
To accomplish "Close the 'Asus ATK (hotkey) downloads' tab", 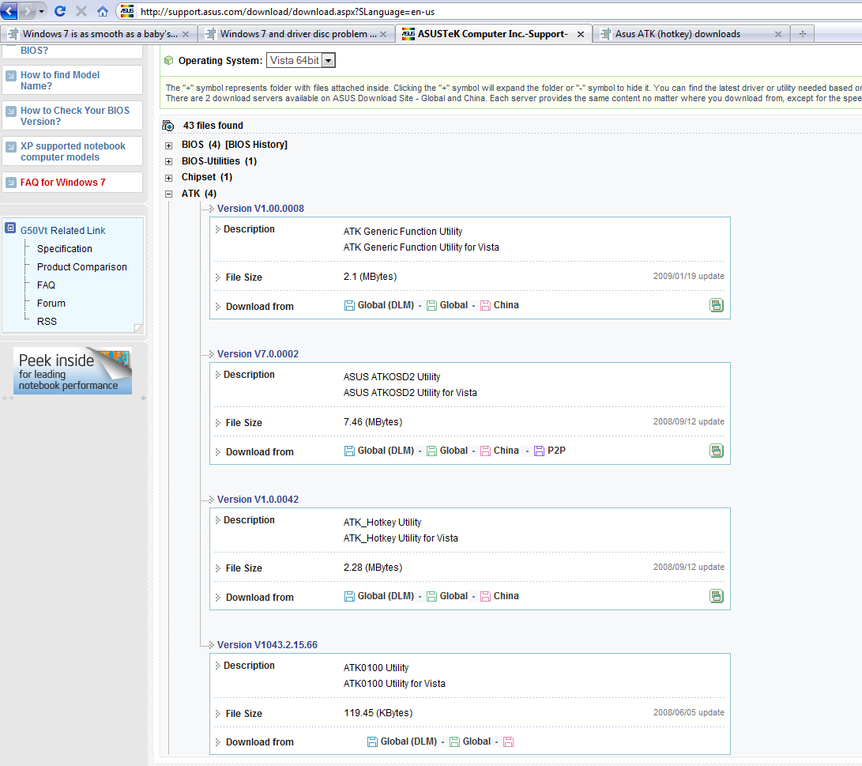I will [778, 34].
